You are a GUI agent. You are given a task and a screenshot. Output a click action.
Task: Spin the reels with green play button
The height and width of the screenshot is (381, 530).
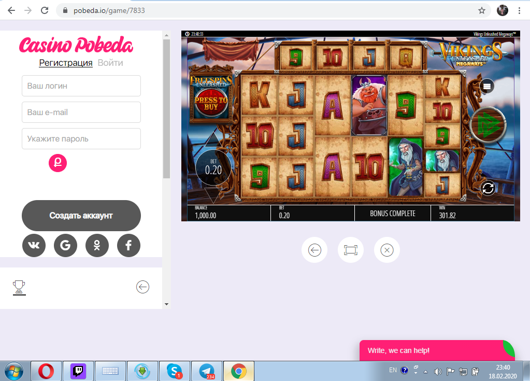488,124
